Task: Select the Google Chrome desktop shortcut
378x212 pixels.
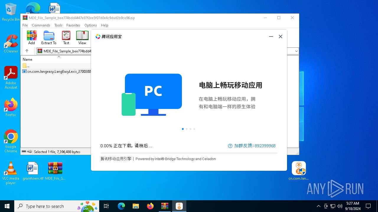Action: 11,141
